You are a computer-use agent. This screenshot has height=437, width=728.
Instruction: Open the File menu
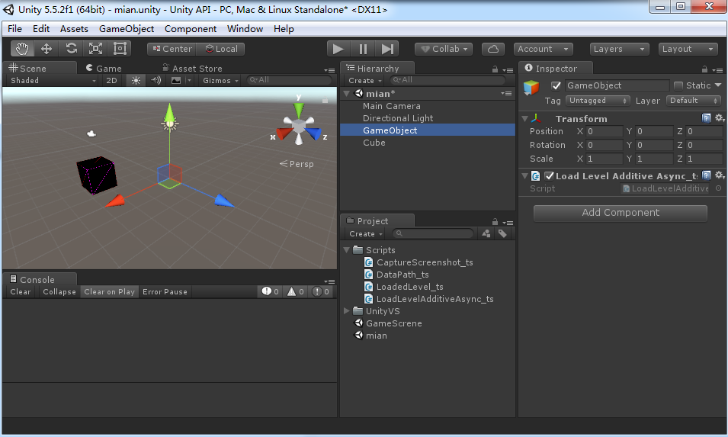(14, 29)
